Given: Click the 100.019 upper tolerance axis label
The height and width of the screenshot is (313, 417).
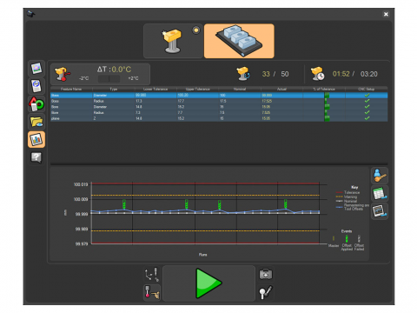Looking at the screenshot, I should (81, 184).
